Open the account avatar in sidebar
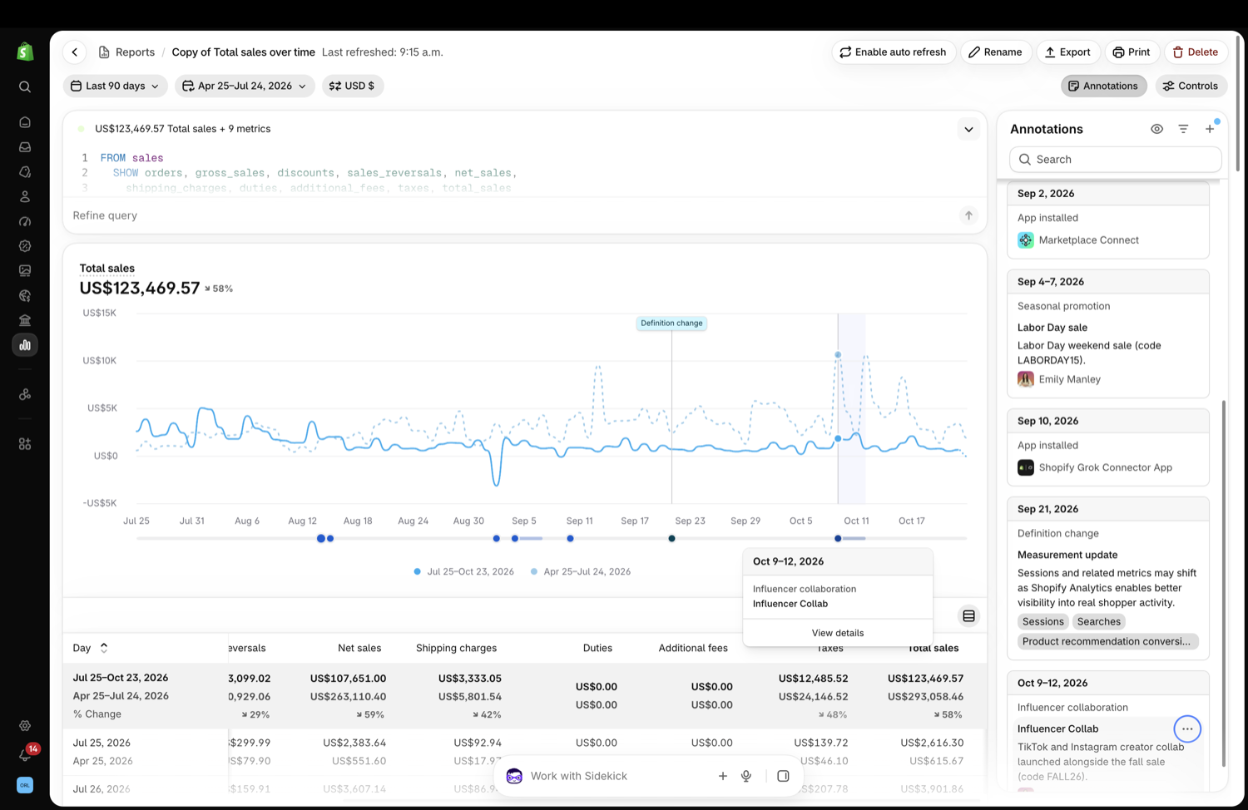 point(25,785)
